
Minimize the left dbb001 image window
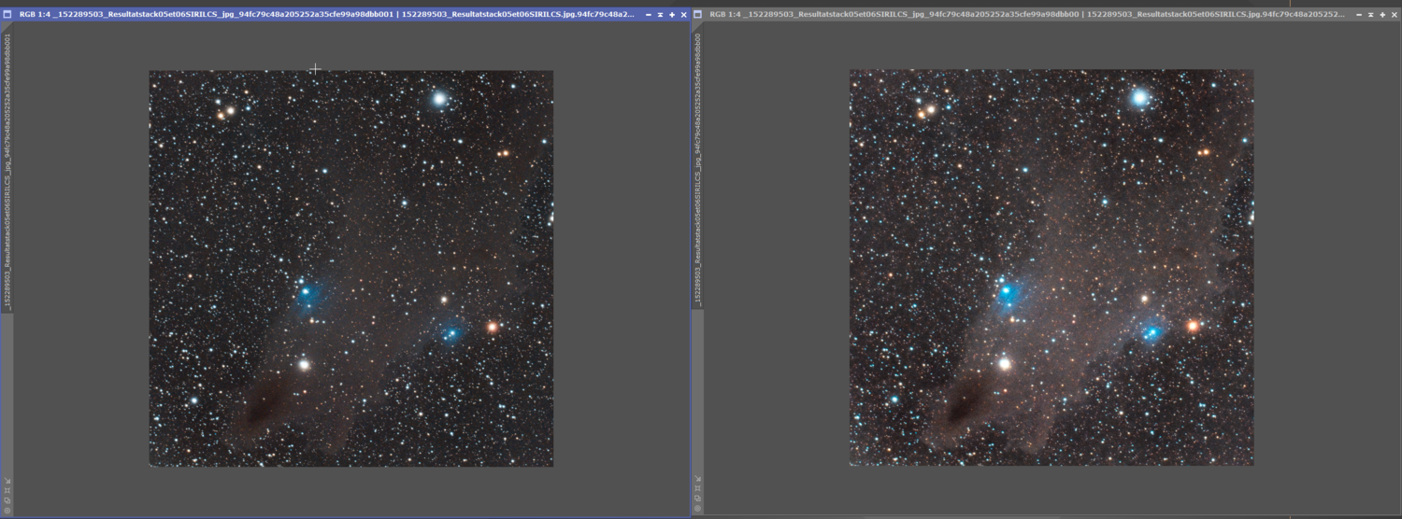[649, 15]
